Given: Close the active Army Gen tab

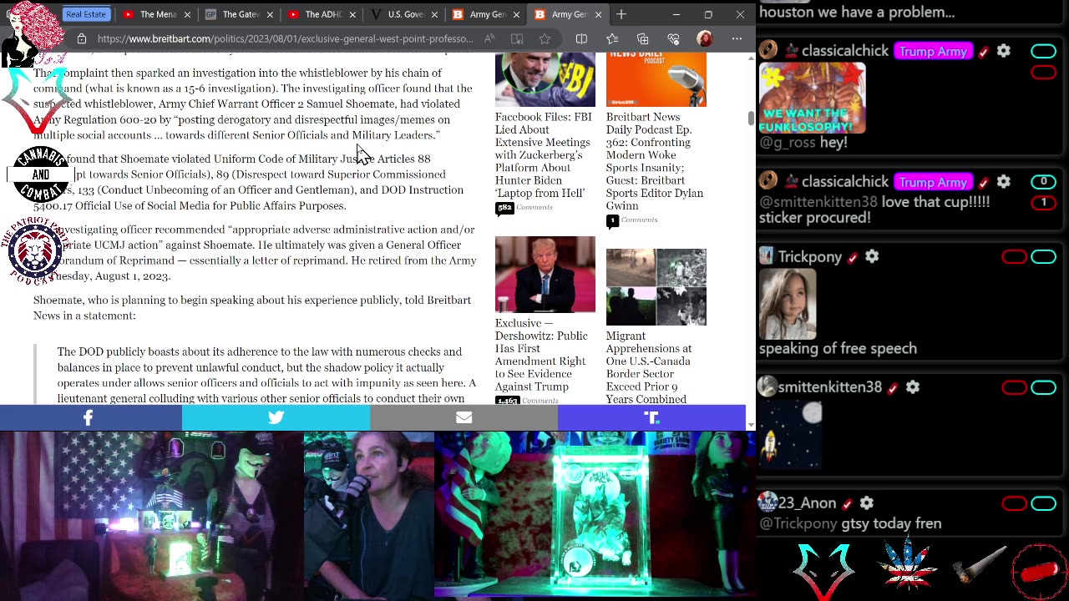Looking at the screenshot, I should click(x=598, y=14).
